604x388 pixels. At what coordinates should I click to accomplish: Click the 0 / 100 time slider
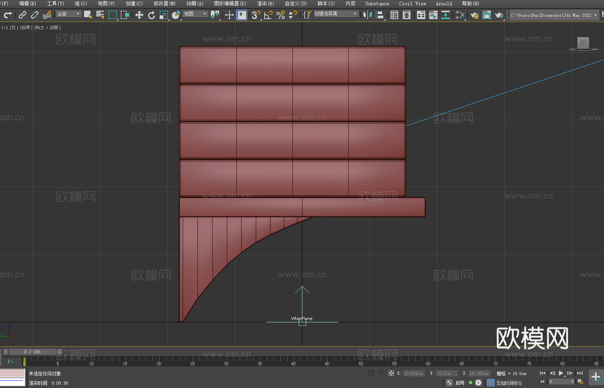[x=32, y=352]
